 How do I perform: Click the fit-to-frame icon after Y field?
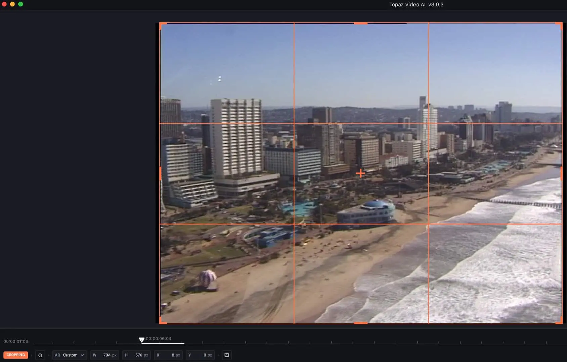tap(227, 355)
